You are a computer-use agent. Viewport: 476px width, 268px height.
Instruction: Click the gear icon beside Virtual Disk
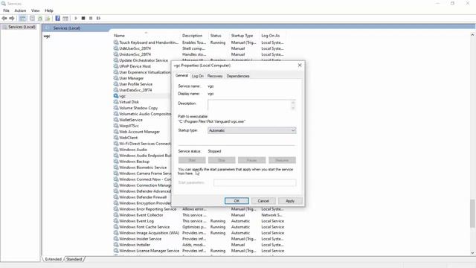click(x=116, y=102)
